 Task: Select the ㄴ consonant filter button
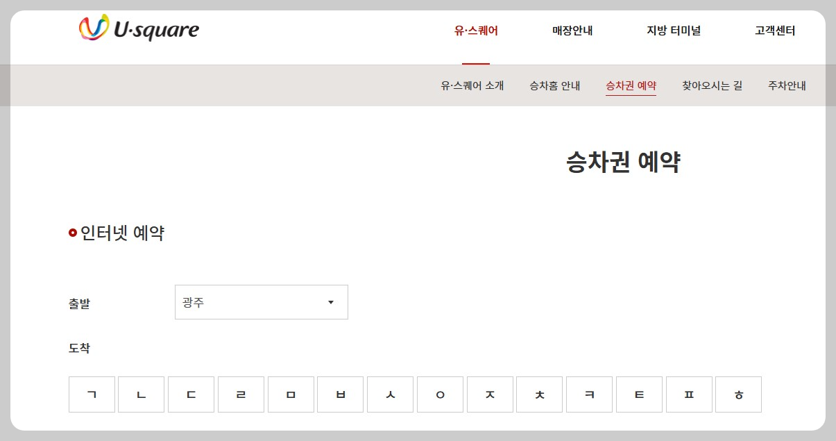141,394
